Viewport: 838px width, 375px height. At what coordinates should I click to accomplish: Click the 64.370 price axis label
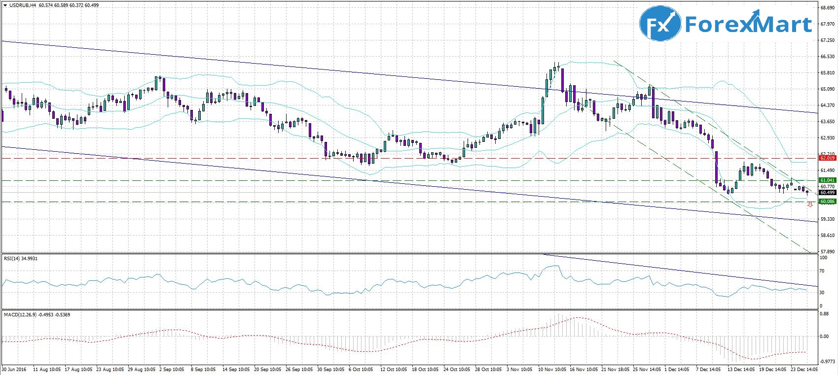(x=827, y=105)
